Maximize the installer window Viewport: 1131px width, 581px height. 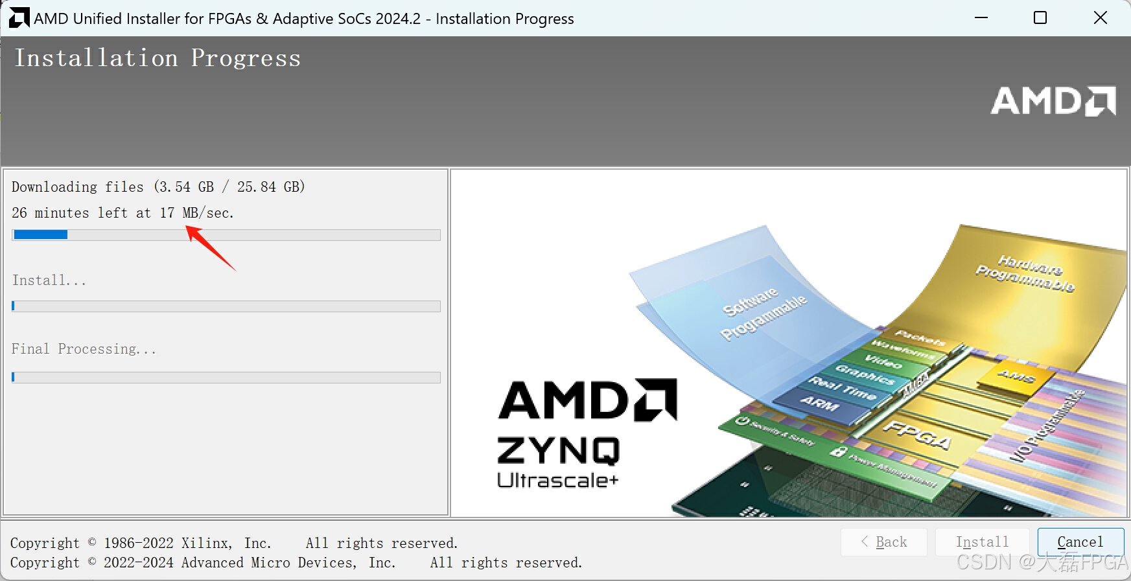1040,18
